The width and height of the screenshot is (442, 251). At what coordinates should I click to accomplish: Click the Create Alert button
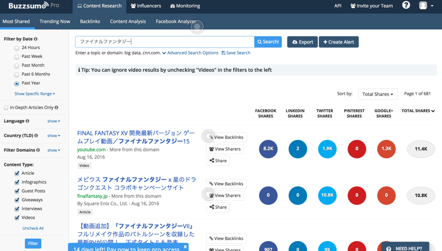(x=338, y=42)
